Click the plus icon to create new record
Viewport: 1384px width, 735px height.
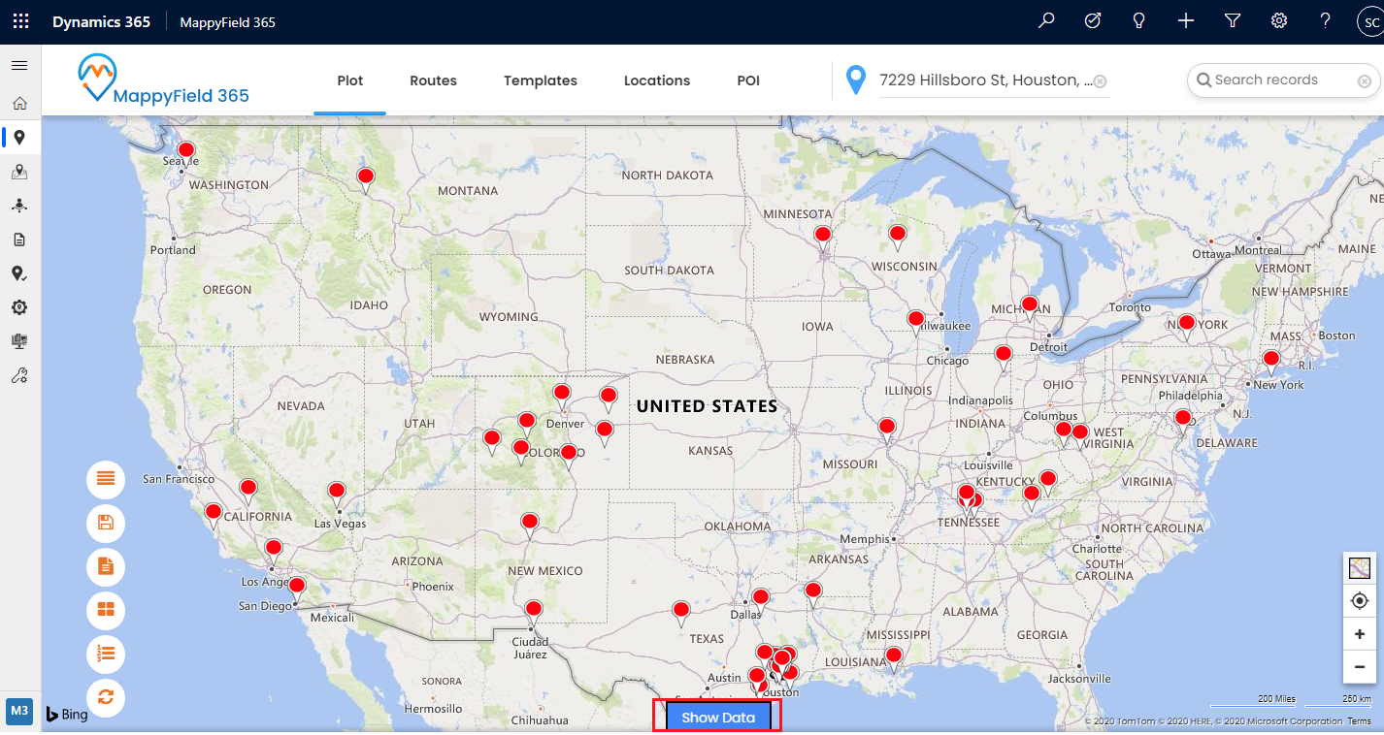pyautogui.click(x=1186, y=21)
